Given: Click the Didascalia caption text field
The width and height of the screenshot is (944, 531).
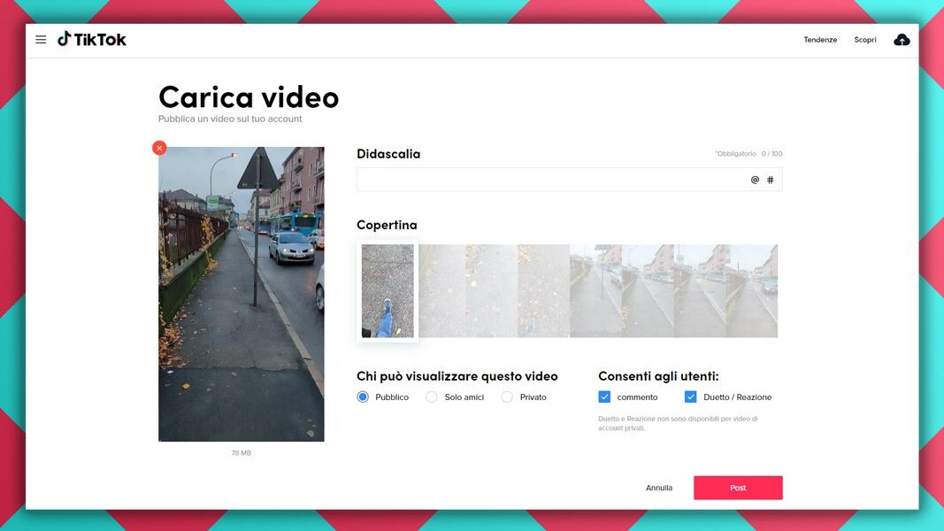Looking at the screenshot, I should point(549,180).
